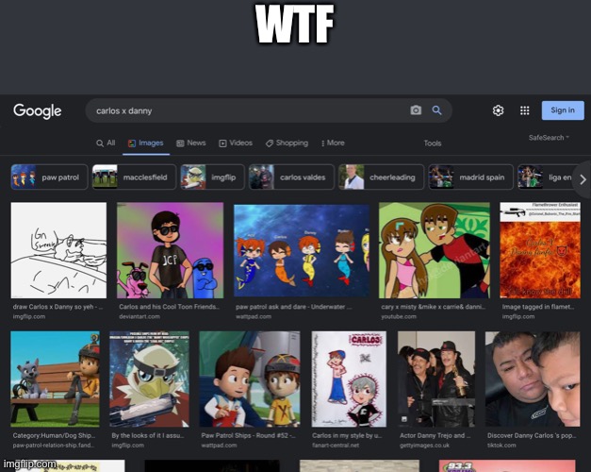The image size is (591, 472).
Task: Click 'draw Carlos x Danny so yeh' caption
Action: point(57,307)
